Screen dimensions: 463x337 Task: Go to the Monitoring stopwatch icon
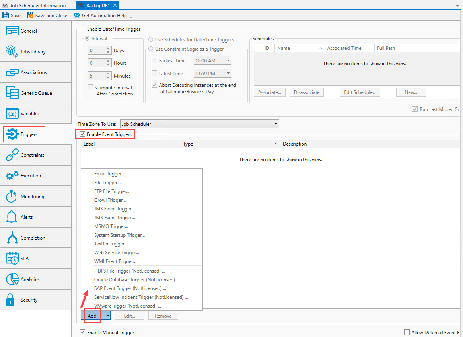pos(12,196)
